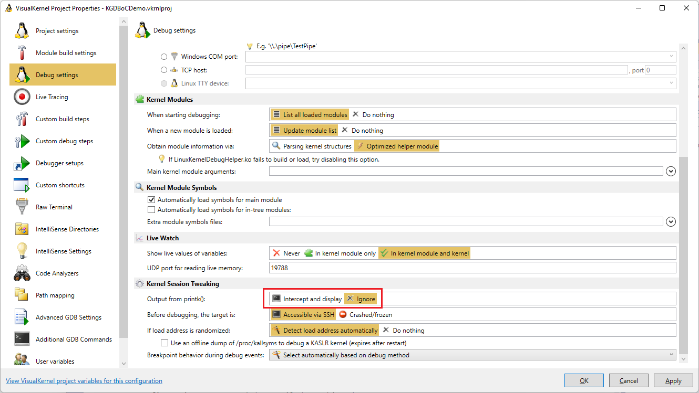This screenshot has height=393, width=699.
Task: Click the Kernel Module Symbols magnifier icon
Action: 140,187
